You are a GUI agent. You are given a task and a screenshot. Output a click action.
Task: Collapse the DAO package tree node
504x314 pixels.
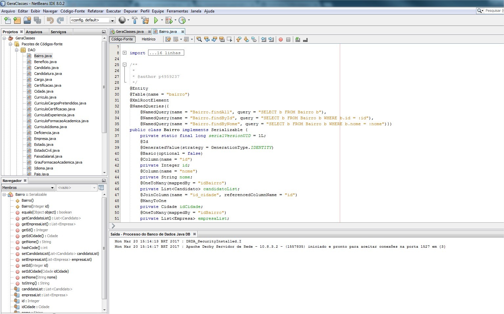click(17, 50)
